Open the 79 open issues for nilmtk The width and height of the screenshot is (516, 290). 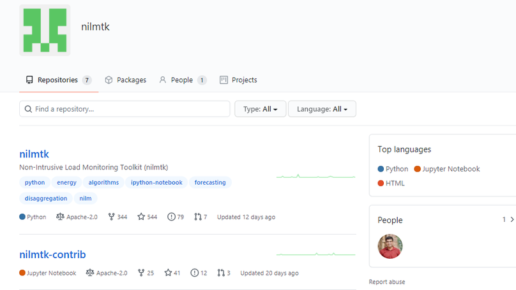pos(176,217)
